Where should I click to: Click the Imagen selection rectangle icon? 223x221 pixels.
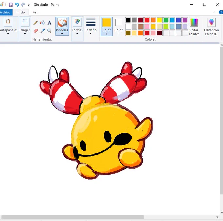[25, 22]
